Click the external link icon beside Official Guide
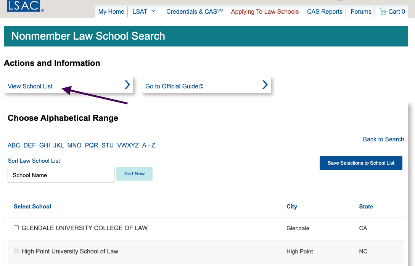This screenshot has height=266, width=415. point(200,86)
